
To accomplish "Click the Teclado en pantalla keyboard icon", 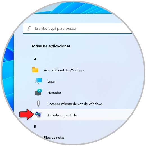I will [x=38, y=115].
